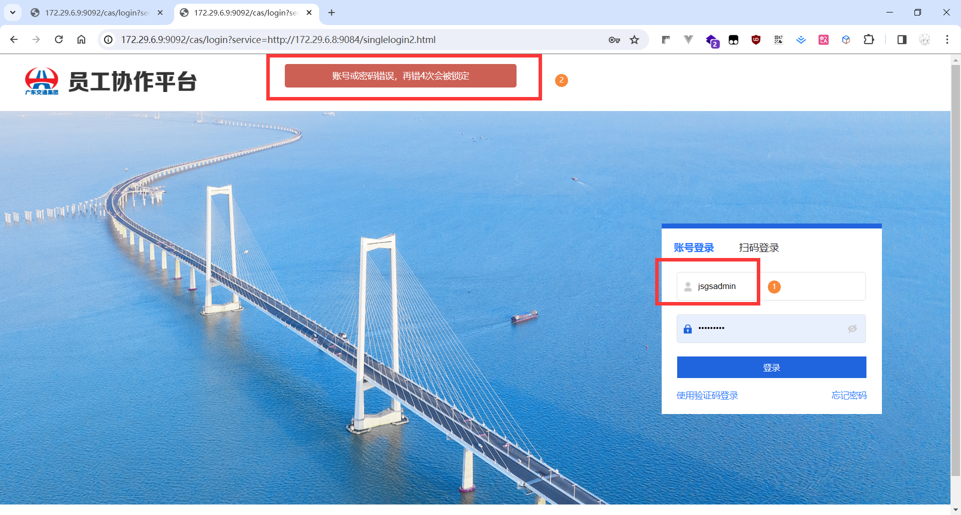Close the active second browser tab
Screen dimensions: 961x515
(309, 12)
